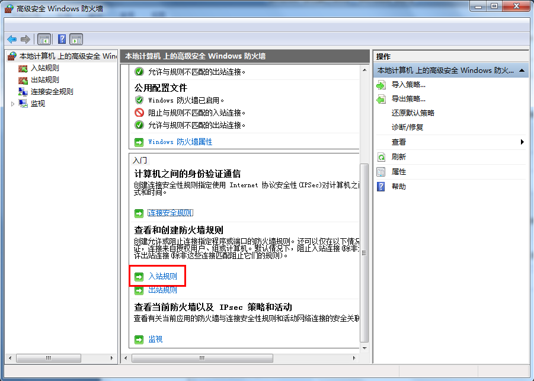Click the center pane horizontal scrollbar right arrow
The width and height of the screenshot is (534, 381).
354,358
